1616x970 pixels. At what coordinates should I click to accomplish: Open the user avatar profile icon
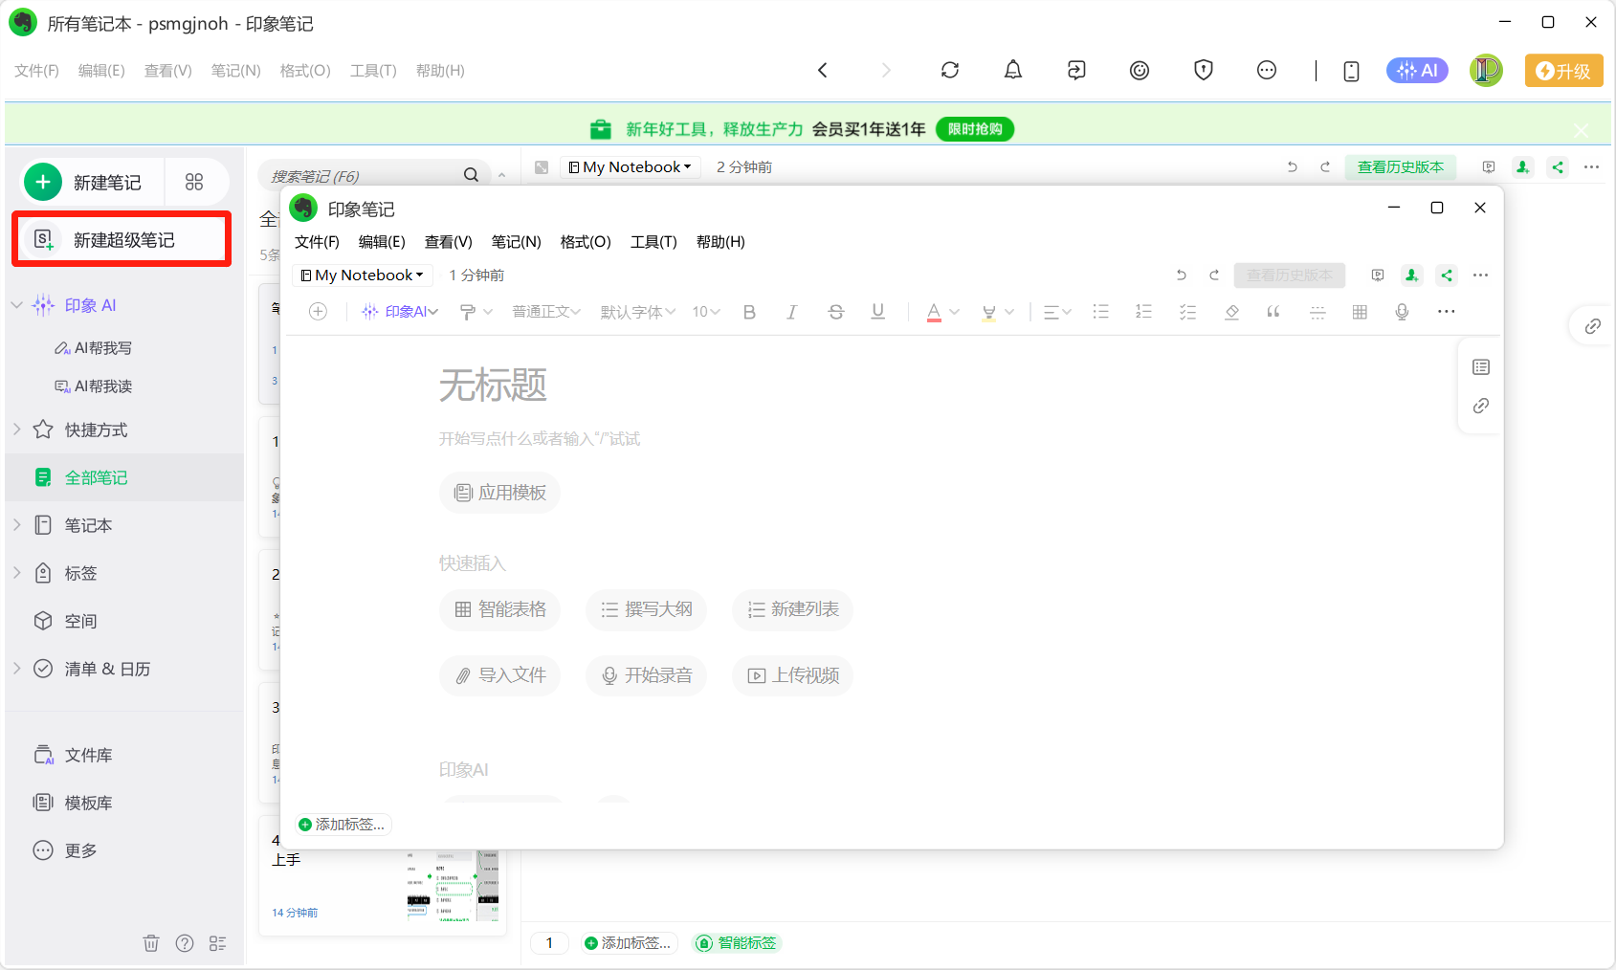[1486, 70]
